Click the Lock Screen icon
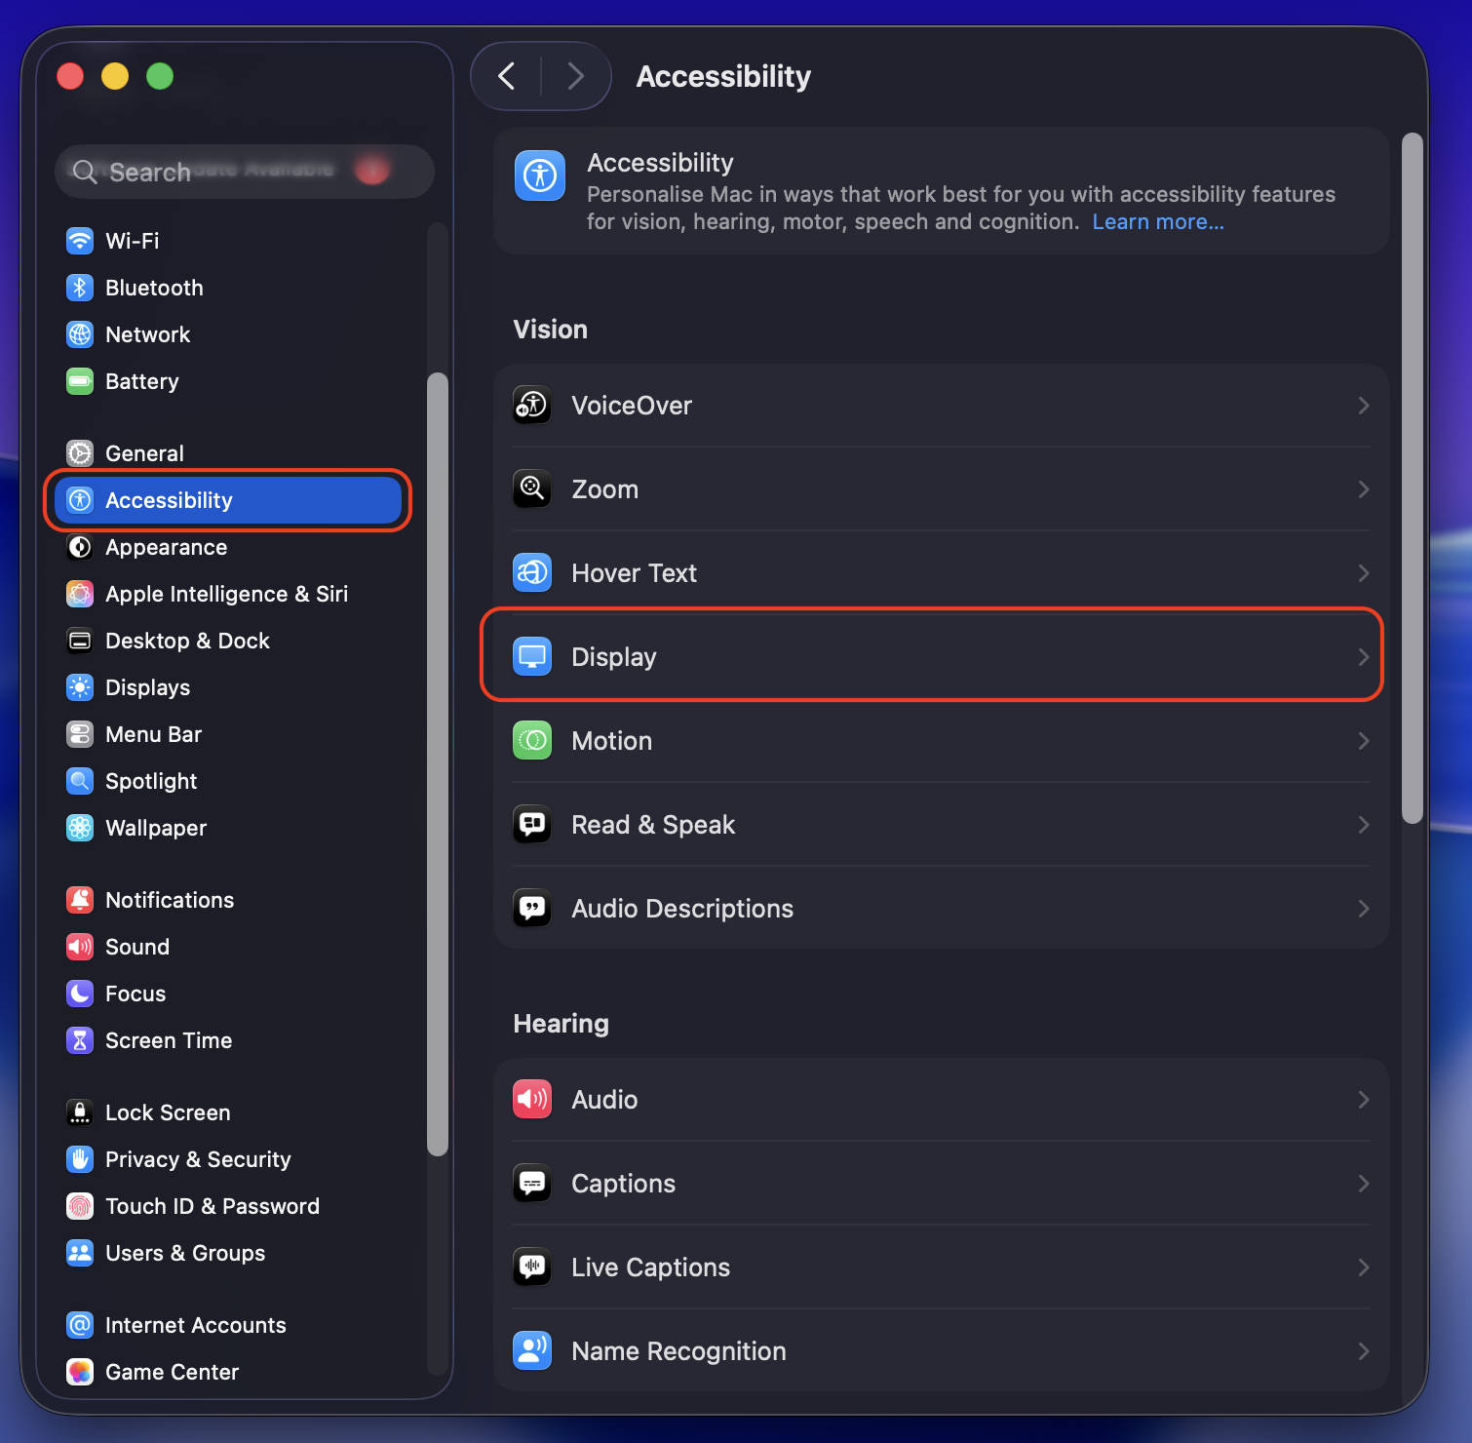Viewport: 1472px width, 1443px height. 80,1111
